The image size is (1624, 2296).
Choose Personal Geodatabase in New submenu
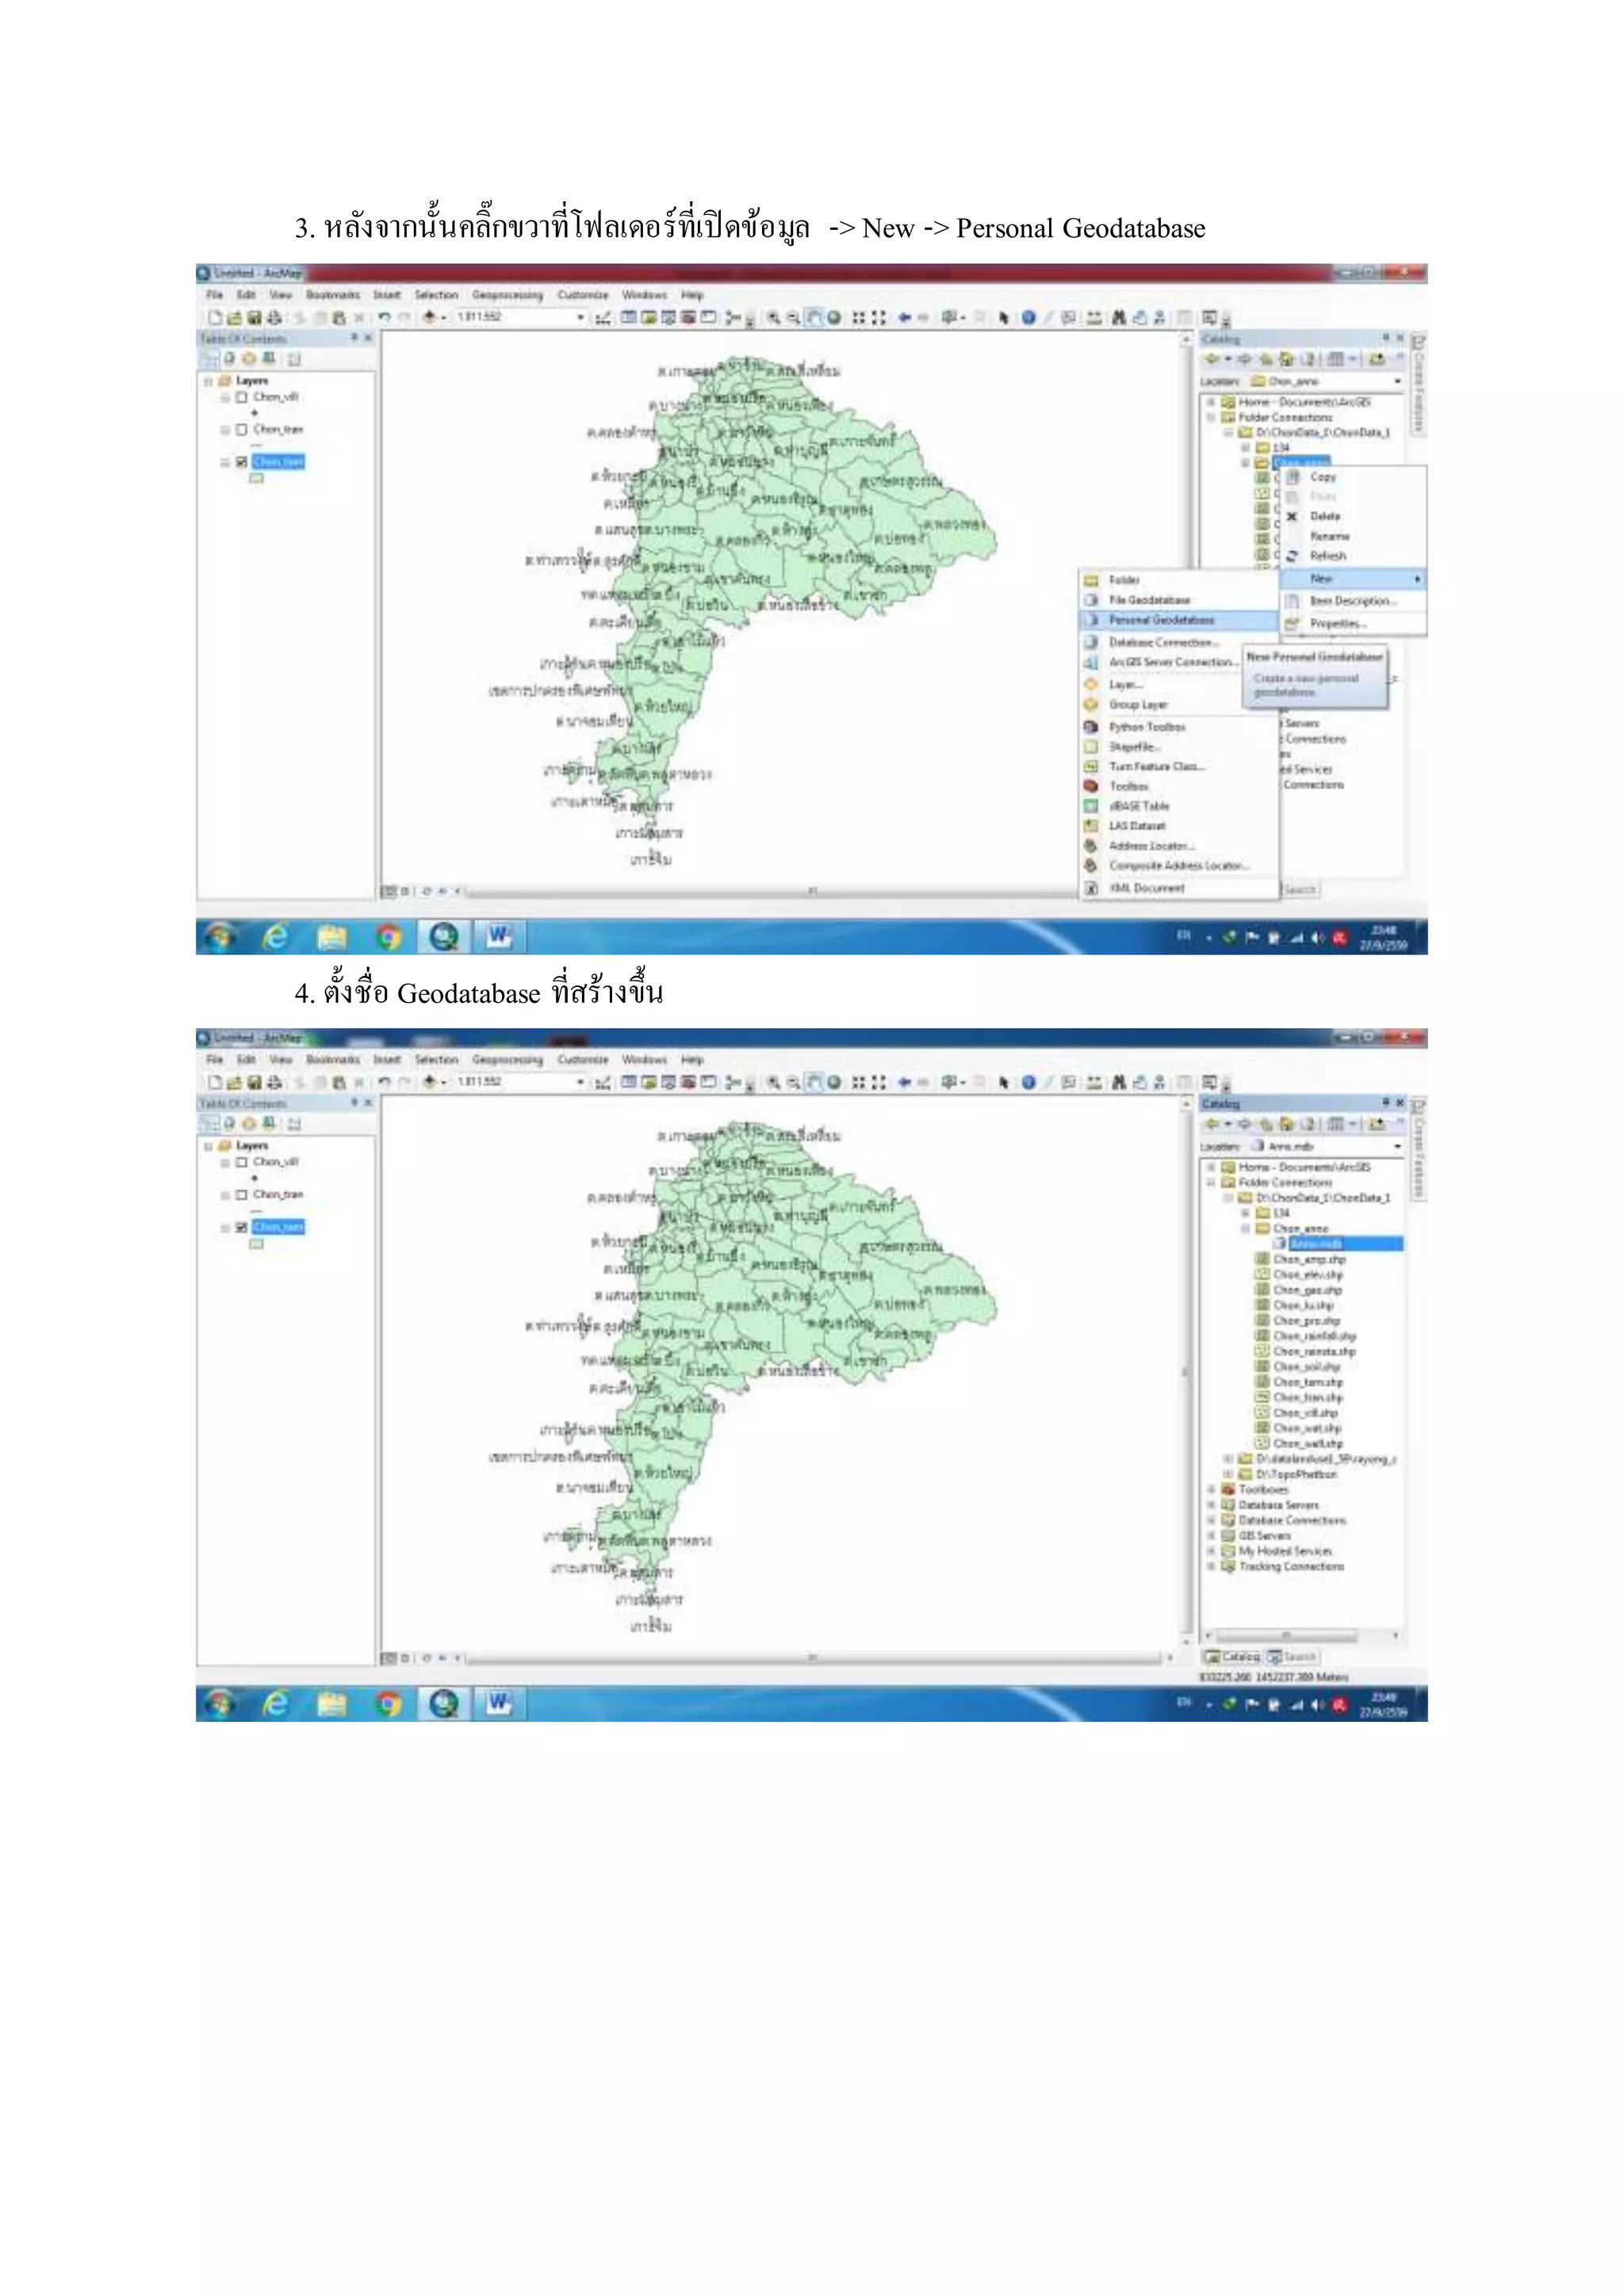click(1179, 621)
